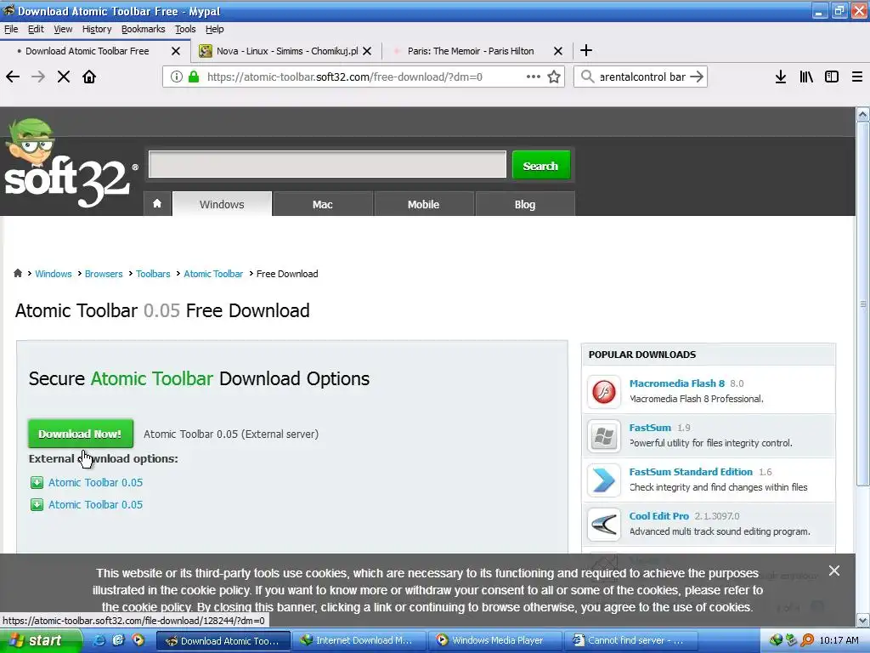This screenshot has width=870, height=653.
Task: Click the soft32 home icon in site nav
Action: click(x=157, y=204)
